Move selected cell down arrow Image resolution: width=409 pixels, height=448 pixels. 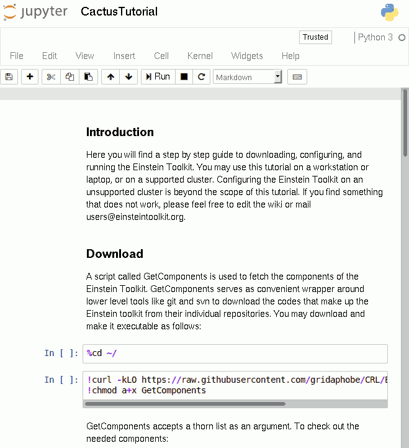click(x=128, y=76)
